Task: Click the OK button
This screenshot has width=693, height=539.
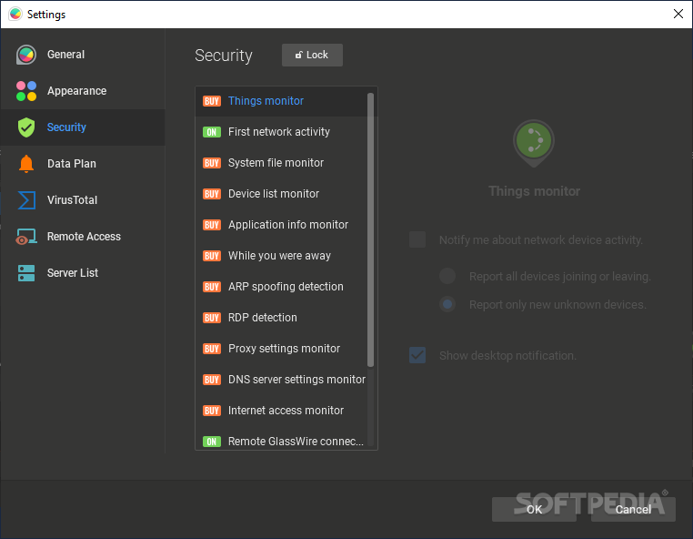Action: pyautogui.click(x=534, y=509)
